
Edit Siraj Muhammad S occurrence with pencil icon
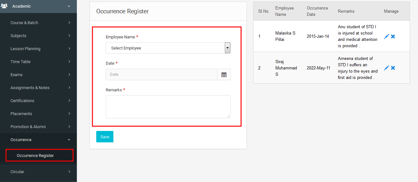coord(386,68)
